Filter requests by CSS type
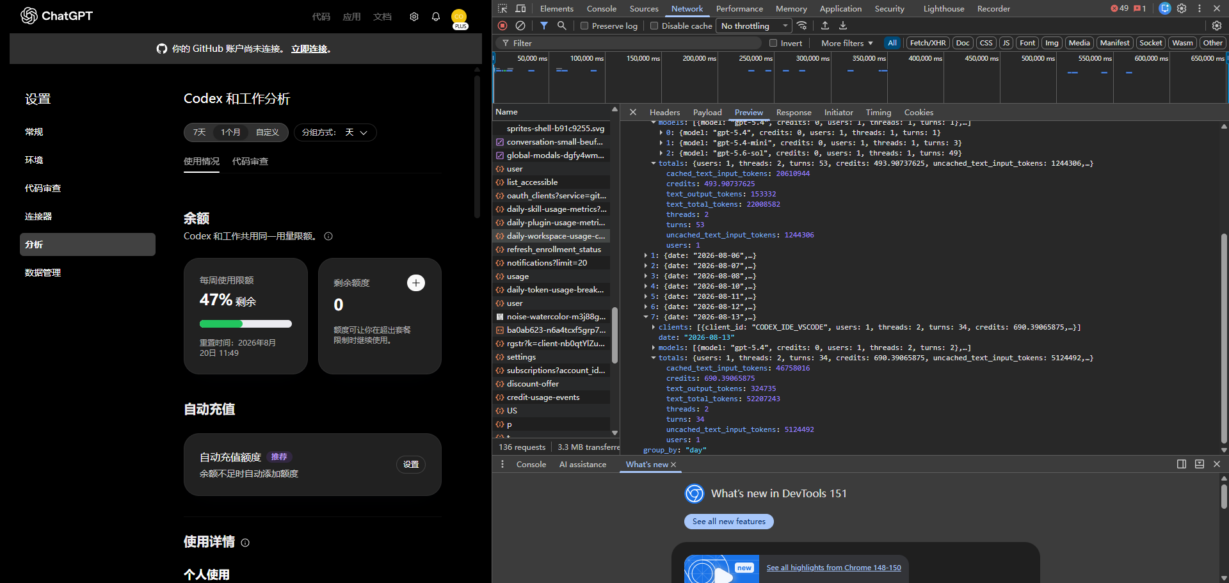The width and height of the screenshot is (1229, 583). (986, 43)
